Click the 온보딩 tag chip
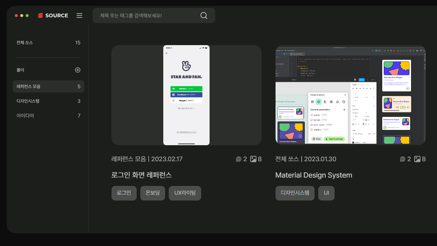The image size is (437, 246). click(153, 193)
